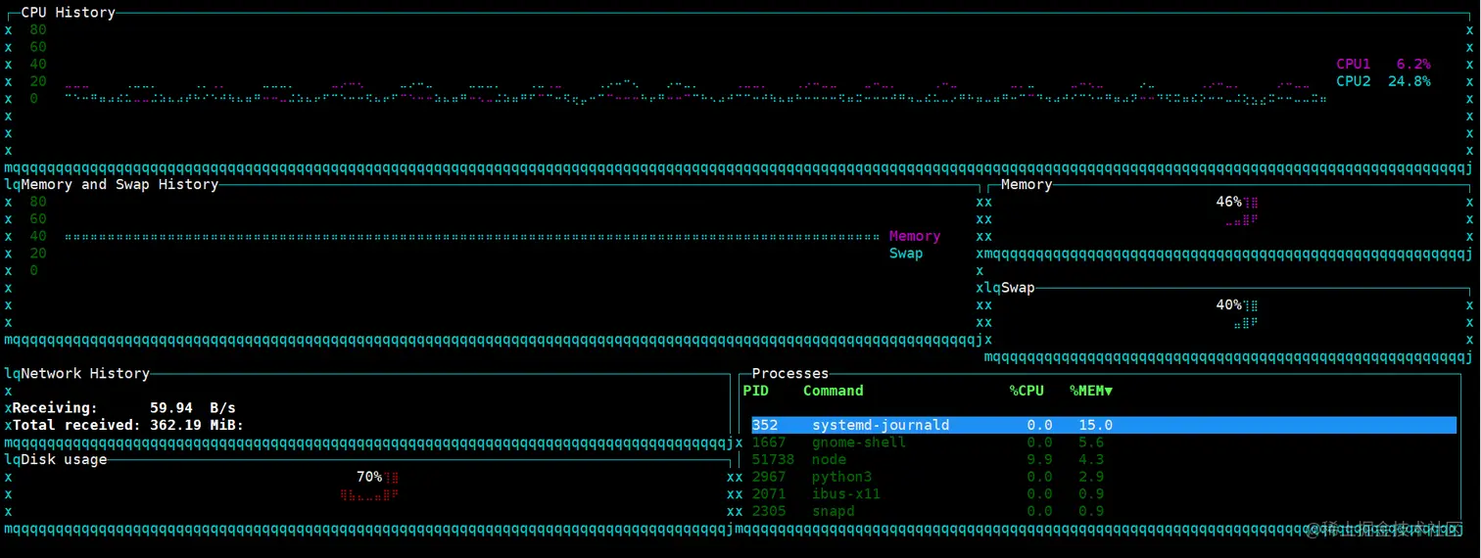Image resolution: width=1481 pixels, height=558 pixels.
Task: Click PID 1667 in the process list
Action: click(x=769, y=442)
